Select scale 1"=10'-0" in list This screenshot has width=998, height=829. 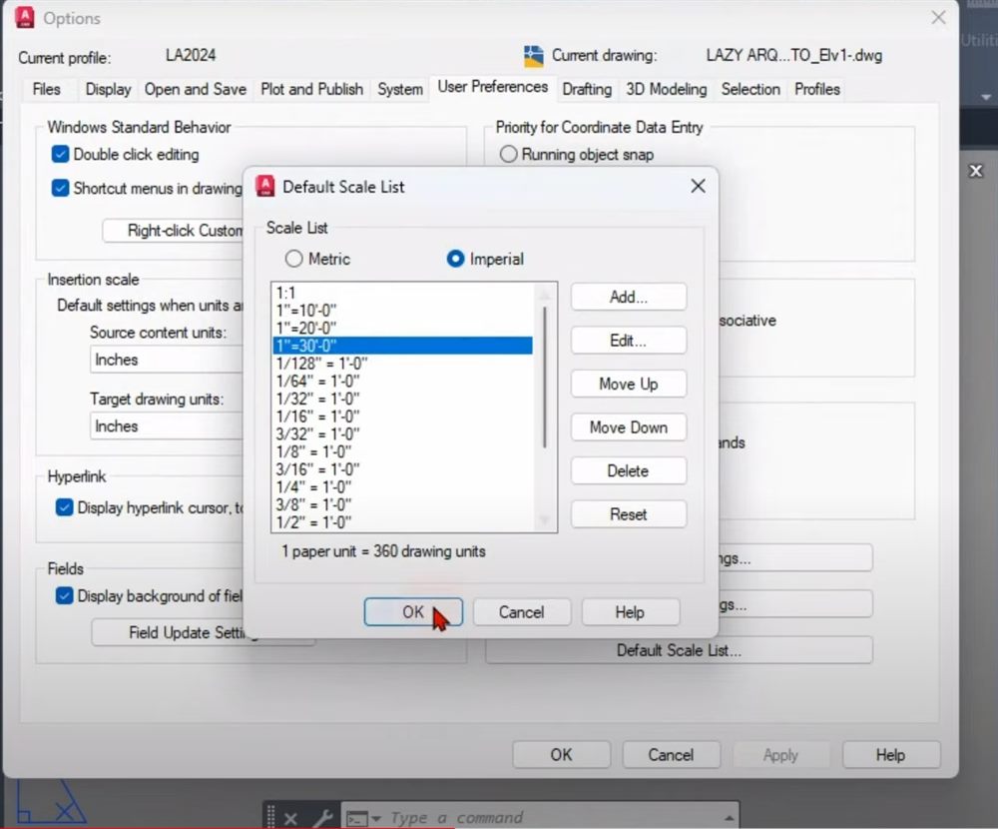(402, 311)
